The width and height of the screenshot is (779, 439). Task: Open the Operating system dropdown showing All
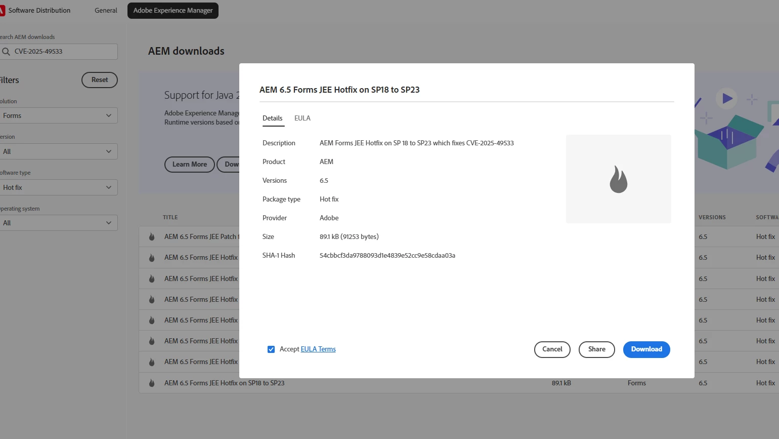(x=58, y=223)
